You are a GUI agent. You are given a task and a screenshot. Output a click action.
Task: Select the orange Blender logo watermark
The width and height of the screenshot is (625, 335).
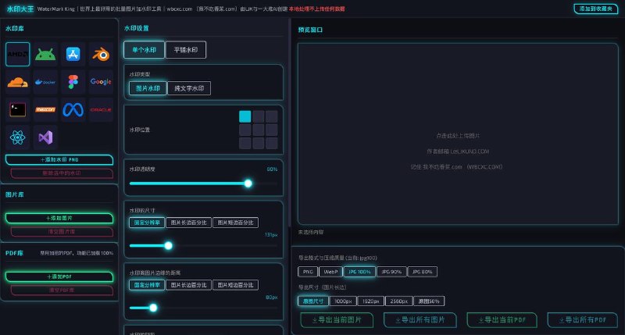(101, 54)
